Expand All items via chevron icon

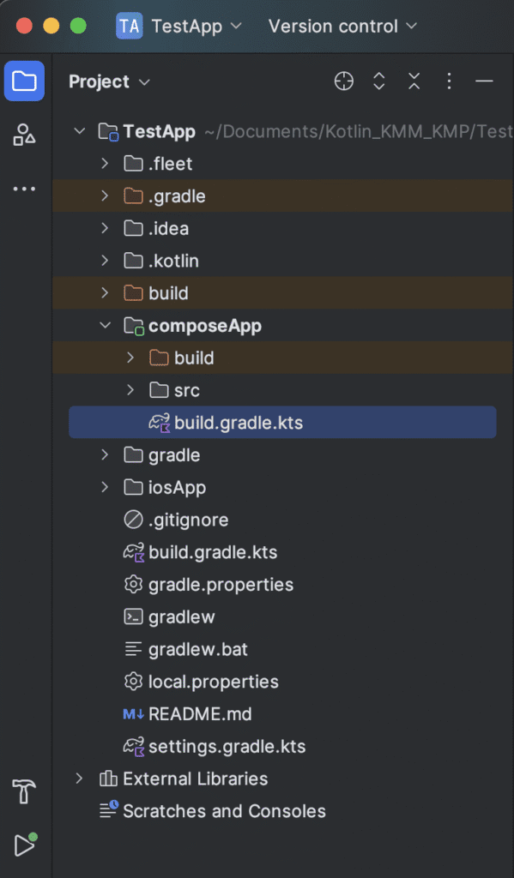[x=378, y=81]
